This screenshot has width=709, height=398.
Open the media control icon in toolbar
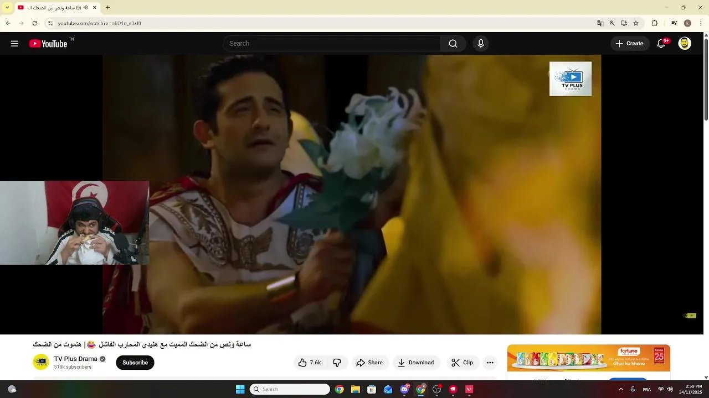[674, 23]
